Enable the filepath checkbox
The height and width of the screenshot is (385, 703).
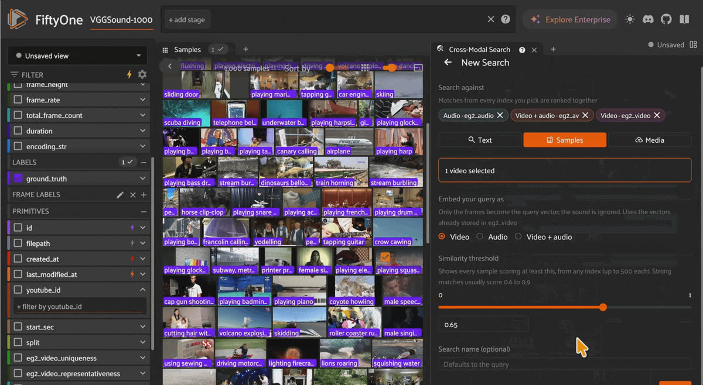(18, 243)
